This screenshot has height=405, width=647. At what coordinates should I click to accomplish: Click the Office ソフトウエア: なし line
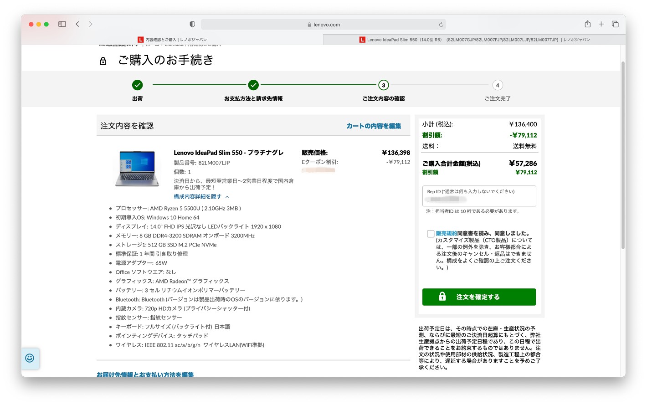[145, 272]
